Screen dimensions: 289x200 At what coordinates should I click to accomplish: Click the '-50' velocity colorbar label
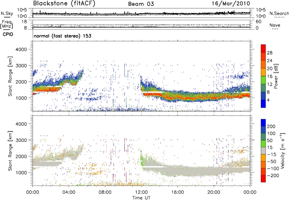(272, 161)
